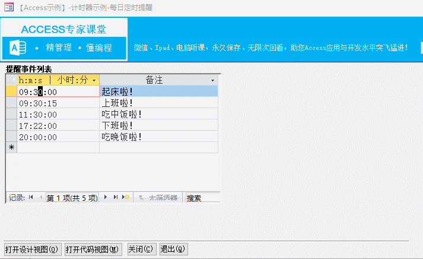
Task: Click the banner slogan about 微信、Ipad、电脑听课
Action: (x=271, y=48)
